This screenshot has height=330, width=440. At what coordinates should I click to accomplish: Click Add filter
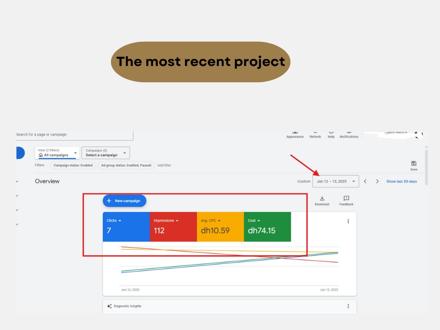164,165
